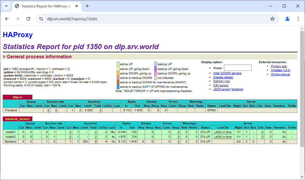Screen dimensions: 305x180
Task: Click the backup DOWN, going up color swatch
Action: 155,73
